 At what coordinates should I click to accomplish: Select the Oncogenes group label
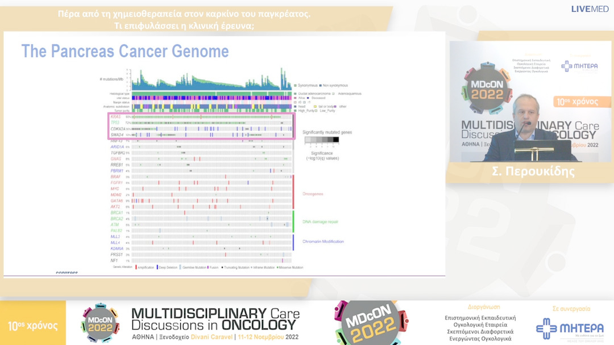click(312, 193)
